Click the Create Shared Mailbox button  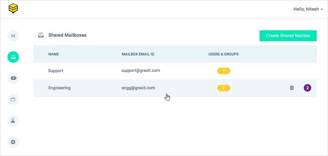288,36
